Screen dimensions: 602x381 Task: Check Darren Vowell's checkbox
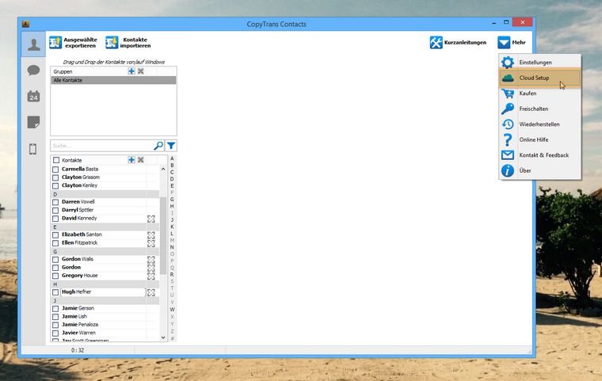(55, 202)
